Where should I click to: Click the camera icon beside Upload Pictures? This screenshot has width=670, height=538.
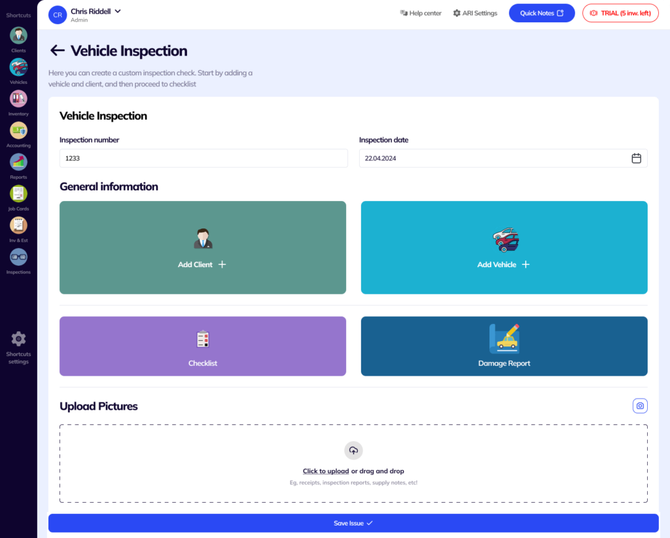tap(640, 406)
